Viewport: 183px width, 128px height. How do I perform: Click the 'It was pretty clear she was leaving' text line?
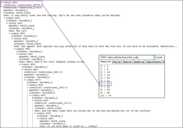click(62, 15)
